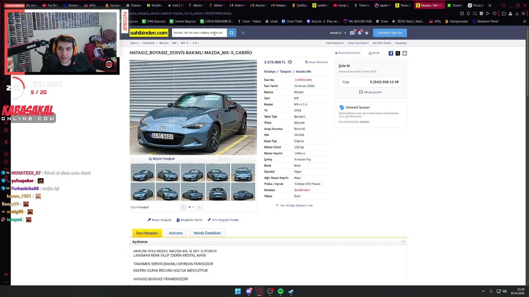529x297 pixels.
Task: Select first thumbnail in top row
Action: [143, 172]
